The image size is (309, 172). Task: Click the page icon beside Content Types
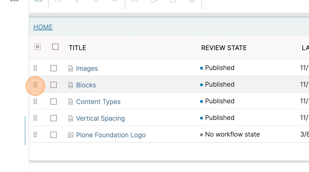(x=71, y=101)
